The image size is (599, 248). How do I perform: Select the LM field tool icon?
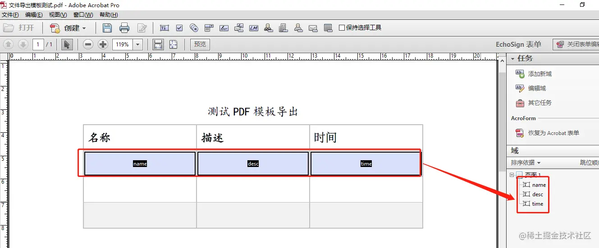pyautogui.click(x=253, y=28)
